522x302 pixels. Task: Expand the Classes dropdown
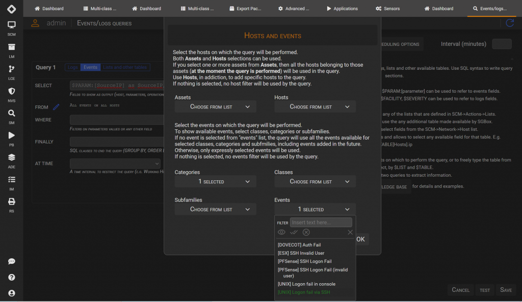pos(315,182)
